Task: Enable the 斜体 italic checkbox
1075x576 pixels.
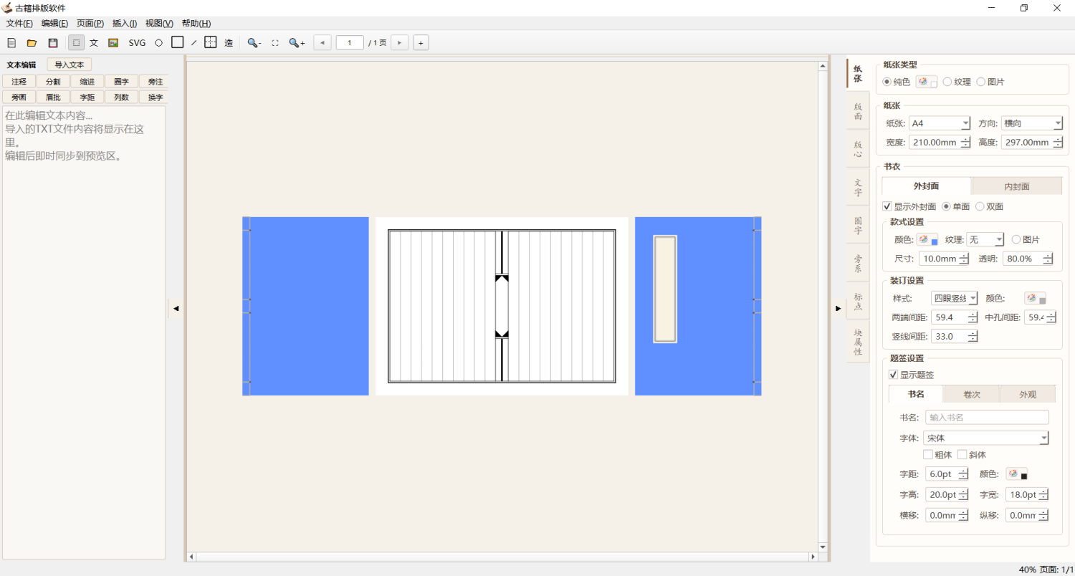Action: coord(962,455)
